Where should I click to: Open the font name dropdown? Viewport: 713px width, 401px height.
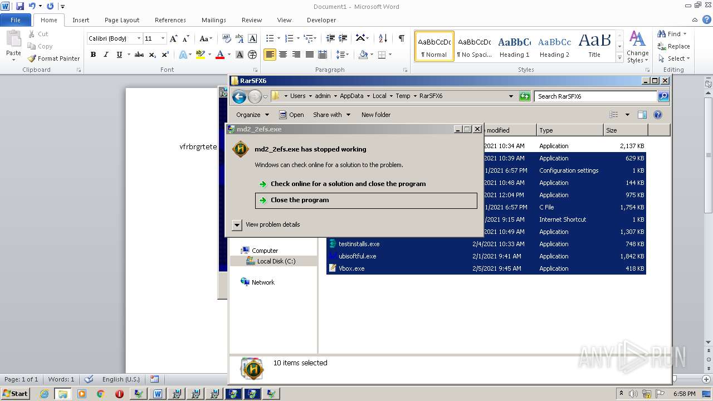pyautogui.click(x=139, y=38)
